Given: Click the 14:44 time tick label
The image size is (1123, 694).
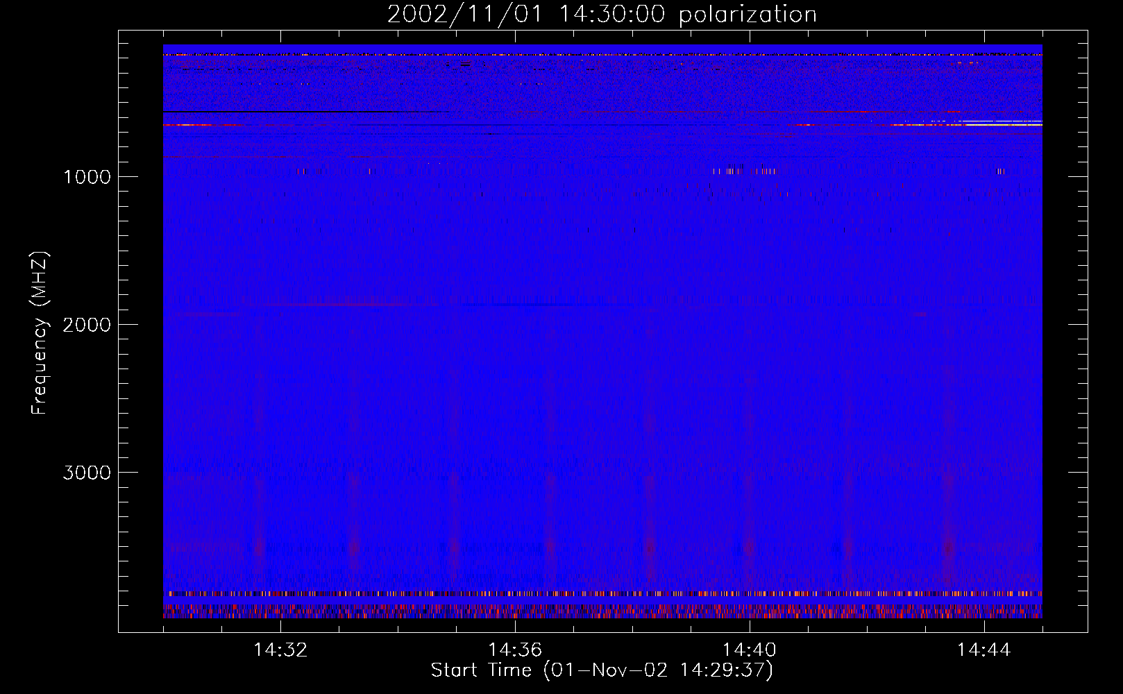Looking at the screenshot, I should (984, 650).
